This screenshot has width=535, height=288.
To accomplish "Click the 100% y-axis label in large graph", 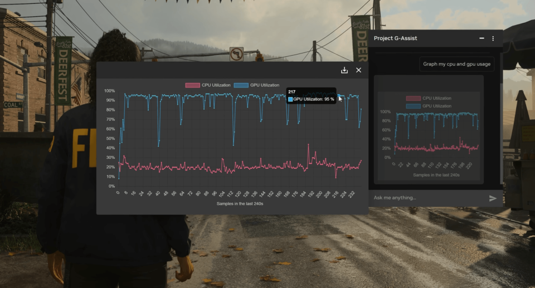I will pyautogui.click(x=110, y=91).
